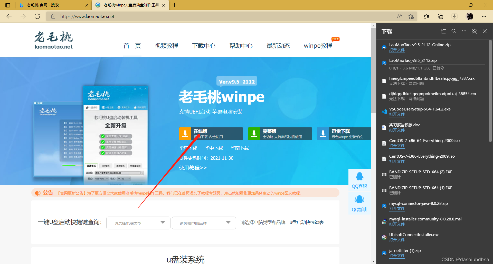Viewport: 493px width, 264px height.
Task: Click 打开文件 under mysql-installer-community-8.0.28.0.msi
Action: (x=397, y=224)
